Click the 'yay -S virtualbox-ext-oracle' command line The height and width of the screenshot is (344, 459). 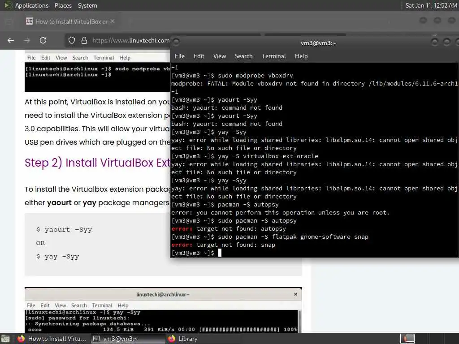coord(245,156)
